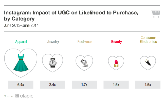Select the Beauty category label
This screenshot has height=102, width=165.
pyautogui.click(x=117, y=42)
